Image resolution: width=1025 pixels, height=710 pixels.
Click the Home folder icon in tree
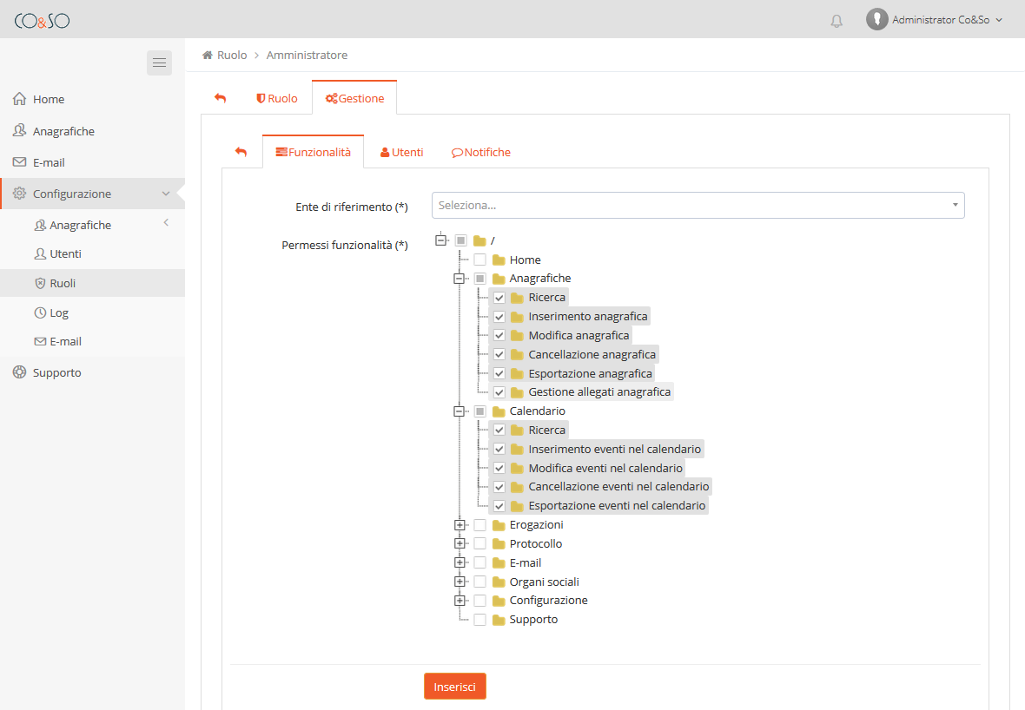tap(499, 260)
